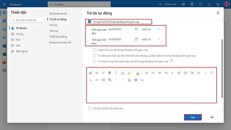231x130 pixels.
Task: Apply Italic formatting in the editor
Action: point(116,73)
